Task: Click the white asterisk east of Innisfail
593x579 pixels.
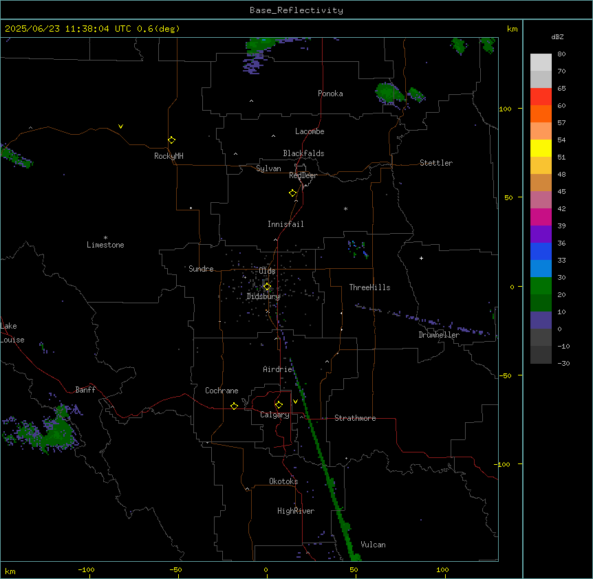Action: [x=345, y=208]
